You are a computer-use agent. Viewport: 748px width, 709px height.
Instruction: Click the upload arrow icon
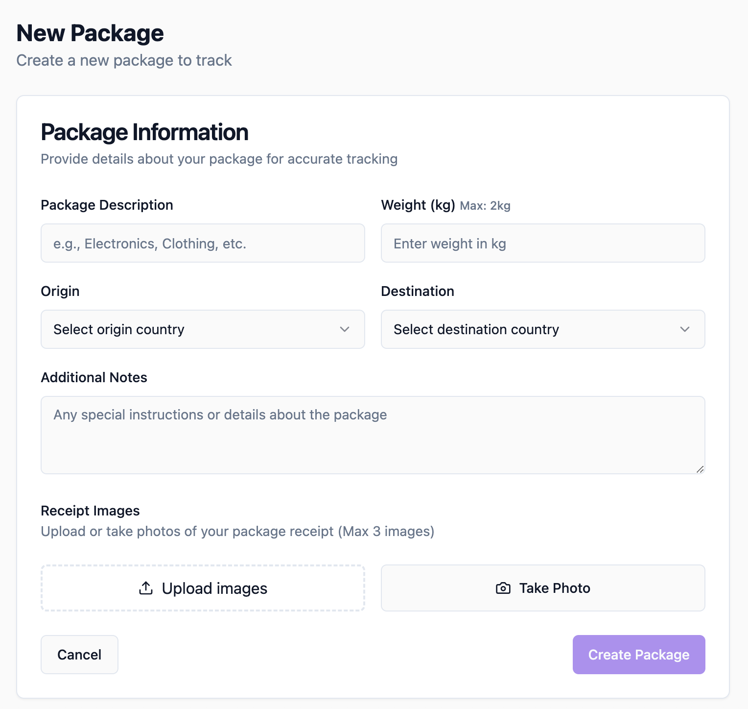(x=146, y=588)
